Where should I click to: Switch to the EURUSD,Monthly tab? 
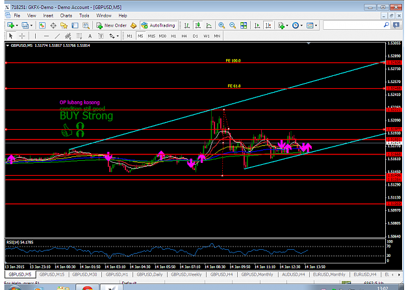(x=329, y=274)
